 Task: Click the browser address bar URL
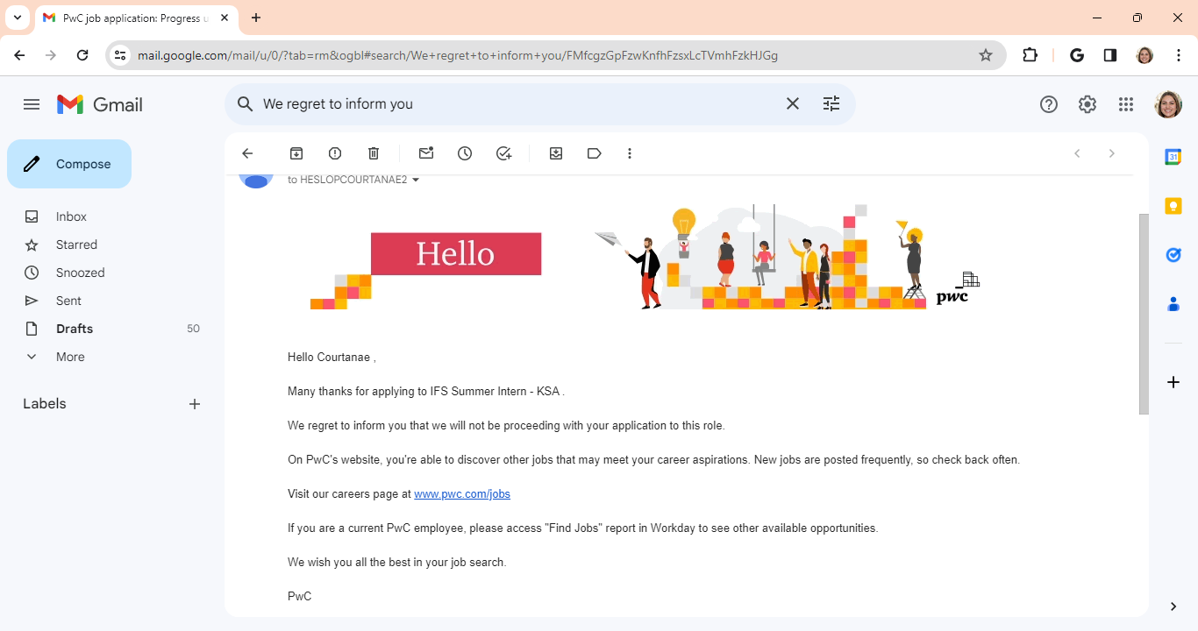458,55
